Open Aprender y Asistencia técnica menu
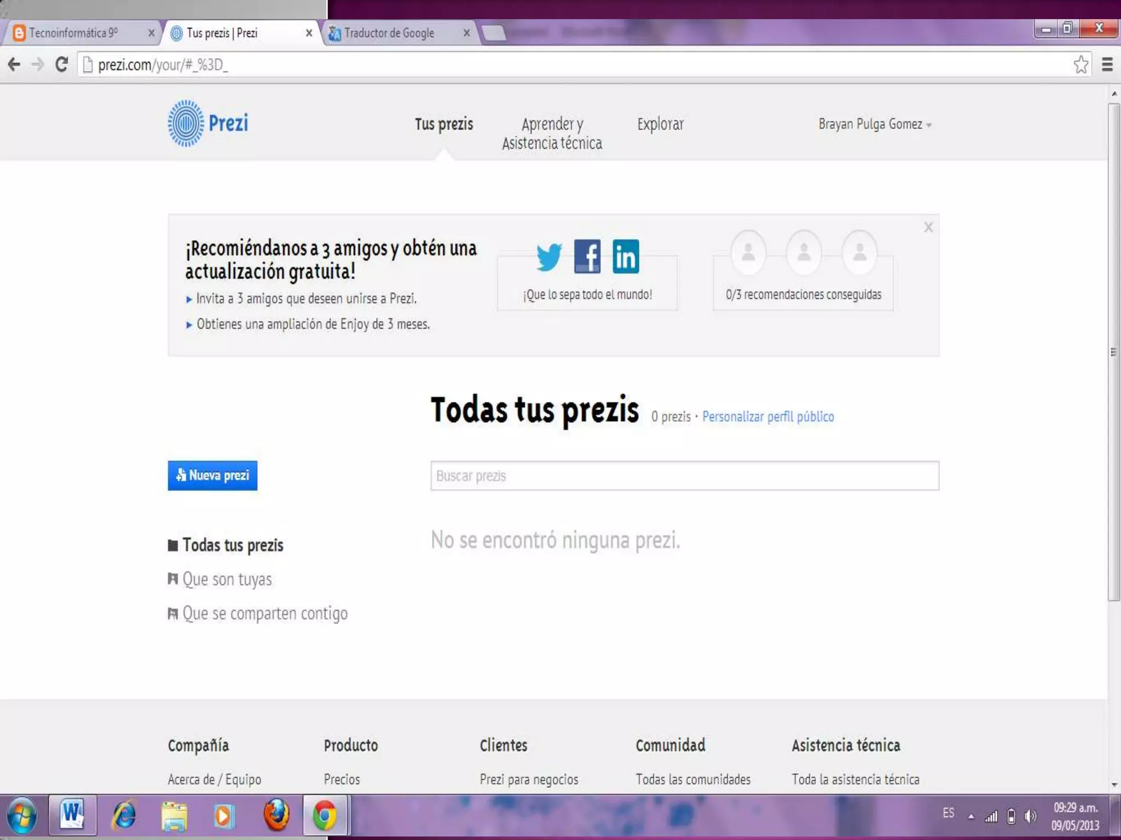 [x=552, y=133]
